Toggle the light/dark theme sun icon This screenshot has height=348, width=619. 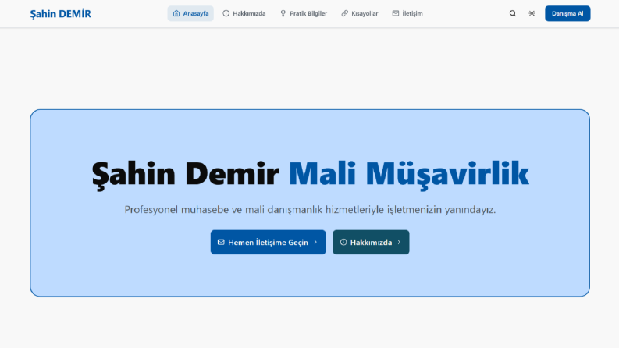(532, 13)
